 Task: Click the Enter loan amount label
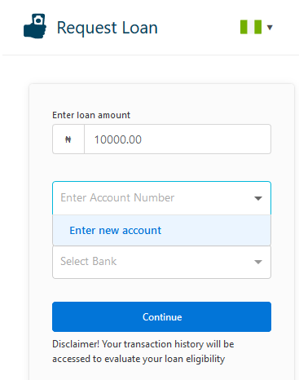coord(91,115)
